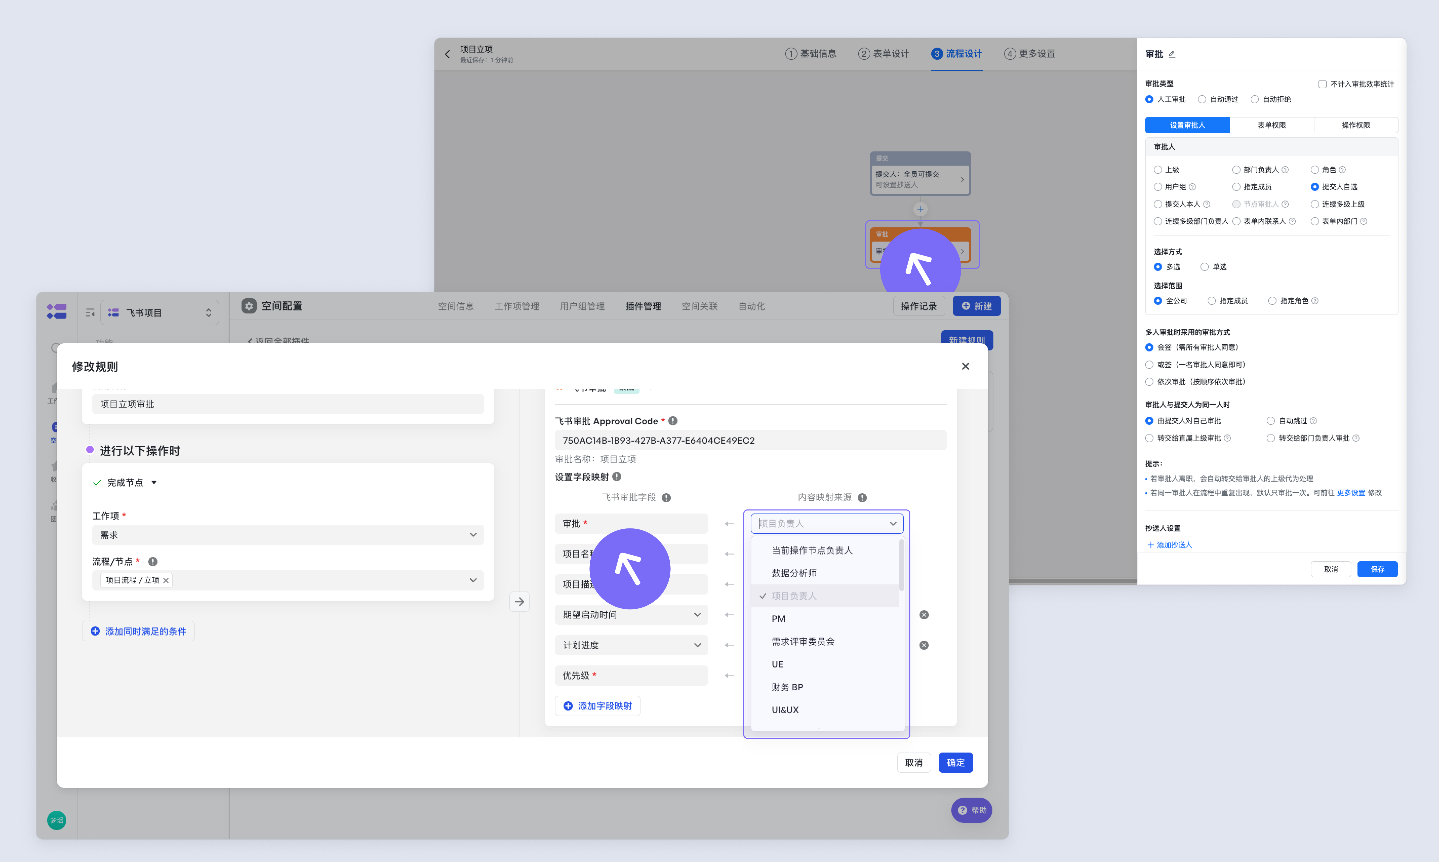Show help for 自动跳过 option
The image size is (1439, 868).
(1313, 421)
